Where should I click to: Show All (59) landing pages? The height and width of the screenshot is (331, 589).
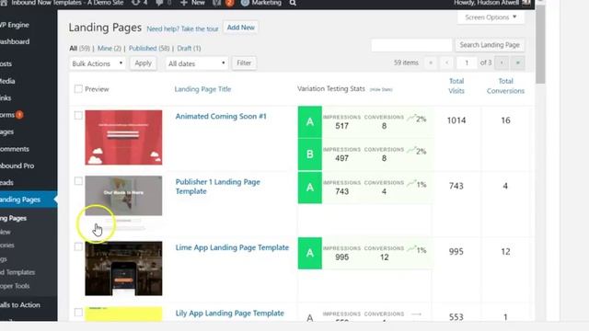pos(80,48)
